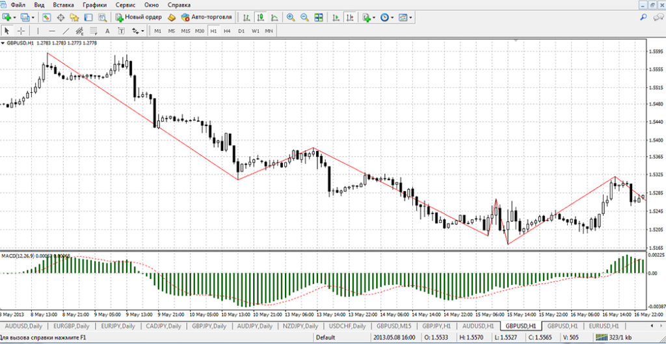
Task: Draw a vertical line tool
Action: tap(38, 31)
